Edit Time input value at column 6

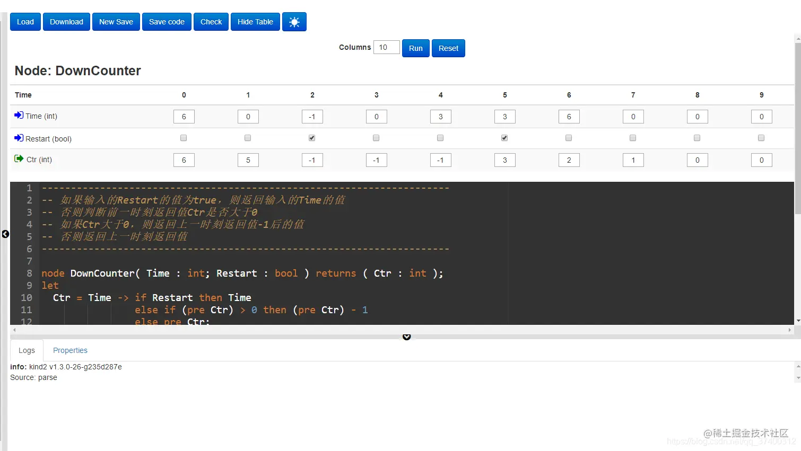click(x=569, y=117)
